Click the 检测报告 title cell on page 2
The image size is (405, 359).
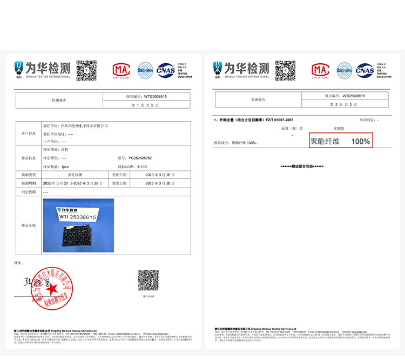pos(258,99)
